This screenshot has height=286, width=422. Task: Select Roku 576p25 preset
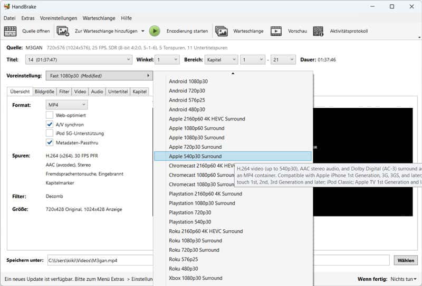233,259
